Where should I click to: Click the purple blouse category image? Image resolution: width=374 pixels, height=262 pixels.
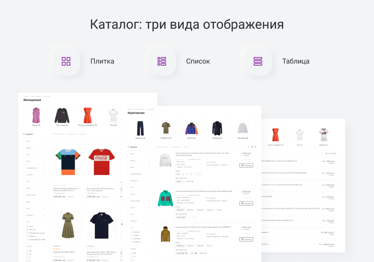[36, 115]
